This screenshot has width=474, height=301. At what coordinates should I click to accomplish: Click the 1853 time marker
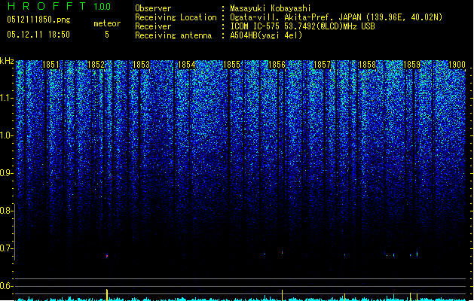coord(141,65)
